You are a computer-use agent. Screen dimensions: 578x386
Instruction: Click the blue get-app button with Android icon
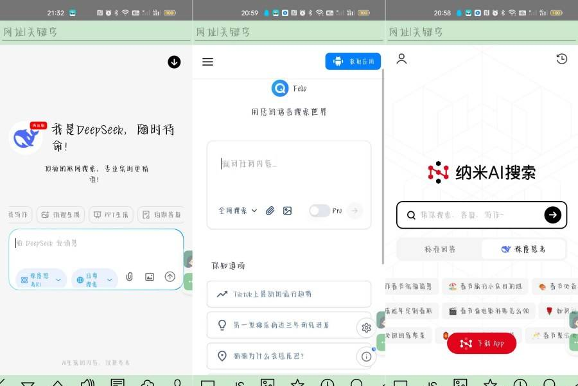click(x=353, y=61)
